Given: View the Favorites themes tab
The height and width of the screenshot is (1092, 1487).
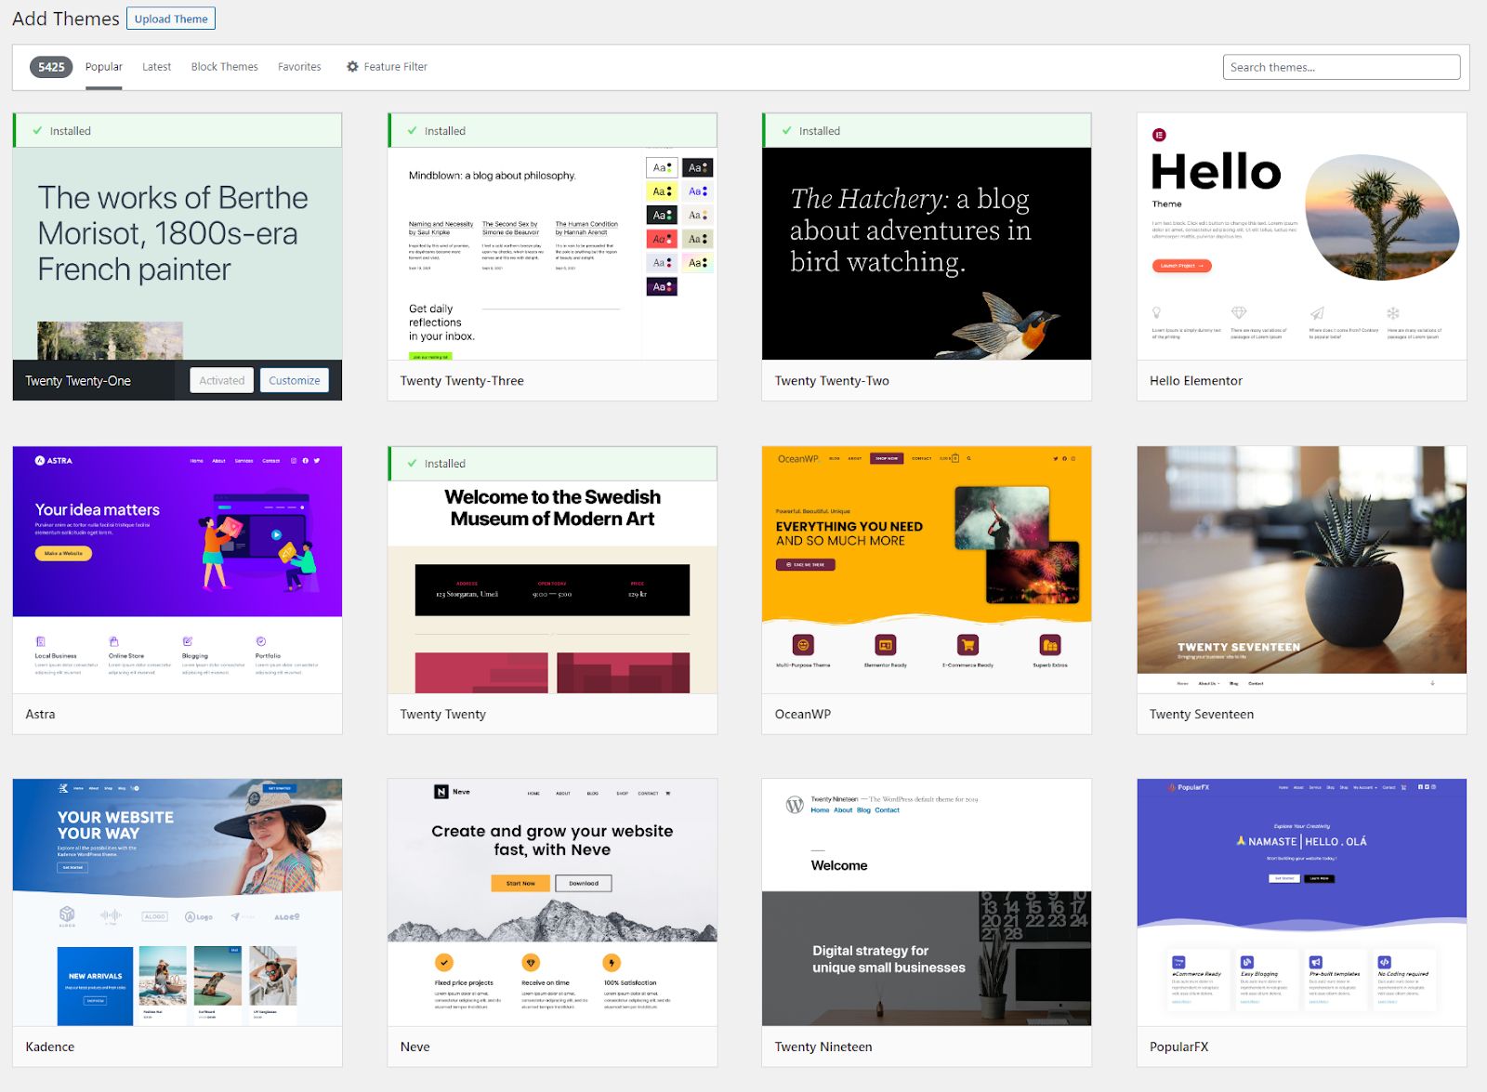Looking at the screenshot, I should (x=299, y=66).
